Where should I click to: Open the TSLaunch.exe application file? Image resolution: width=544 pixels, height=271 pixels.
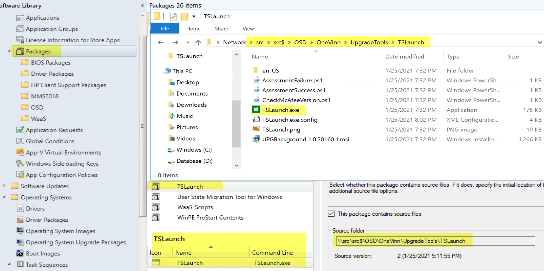[280, 110]
